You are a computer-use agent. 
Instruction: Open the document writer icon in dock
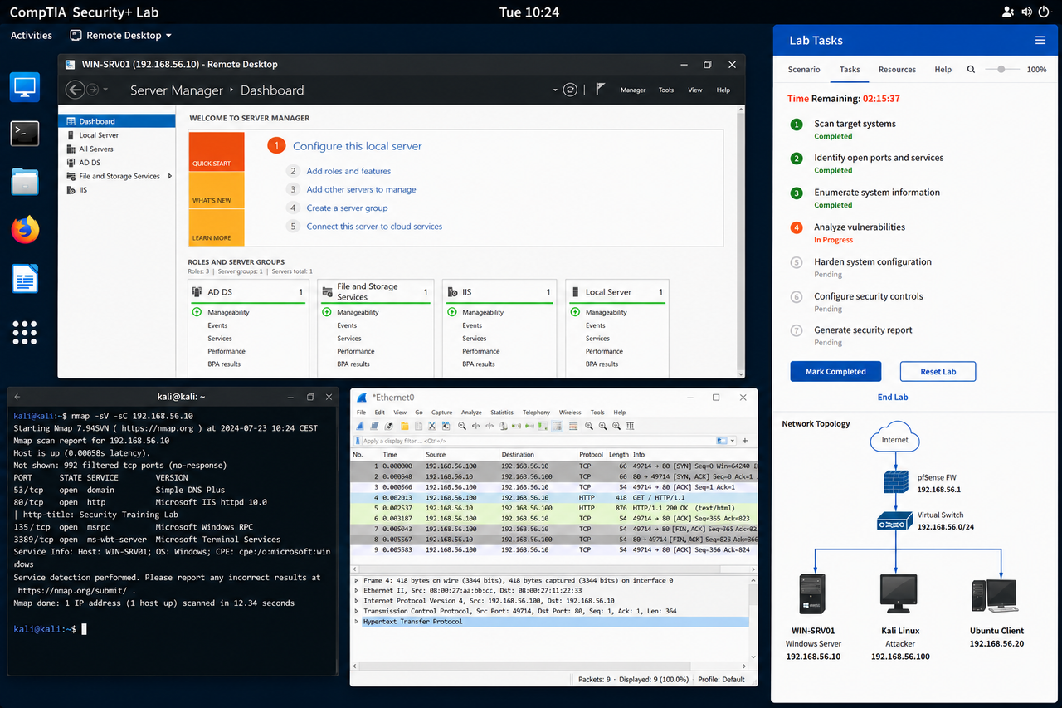[25, 279]
